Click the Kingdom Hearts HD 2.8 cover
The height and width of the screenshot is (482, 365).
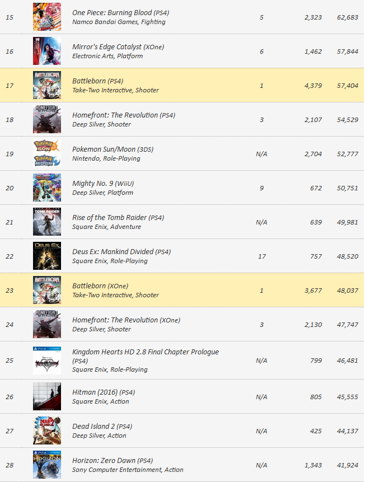(47, 361)
